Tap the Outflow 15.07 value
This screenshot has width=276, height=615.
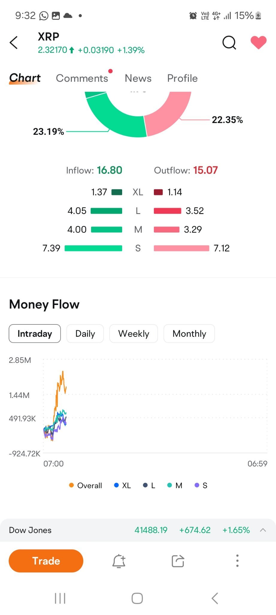(x=205, y=170)
